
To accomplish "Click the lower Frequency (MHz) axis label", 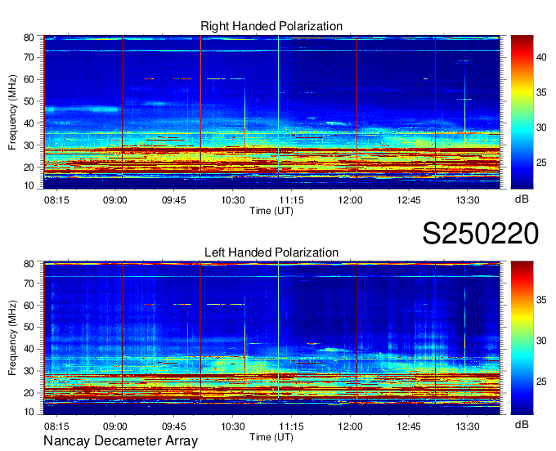I will pos(12,338).
